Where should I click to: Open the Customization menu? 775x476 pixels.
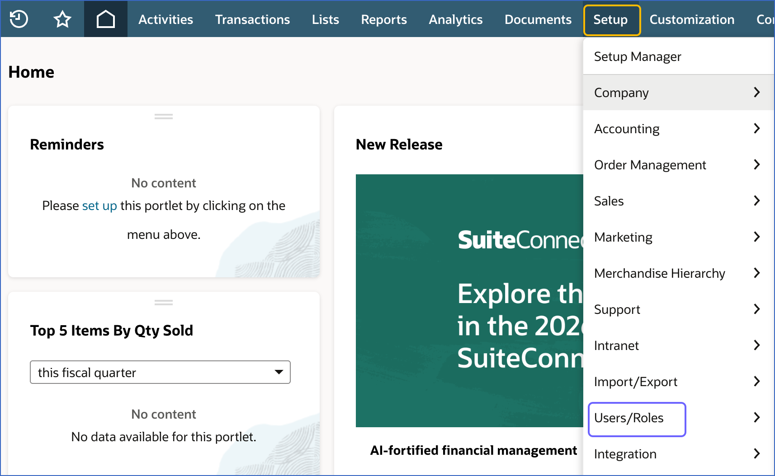click(691, 19)
